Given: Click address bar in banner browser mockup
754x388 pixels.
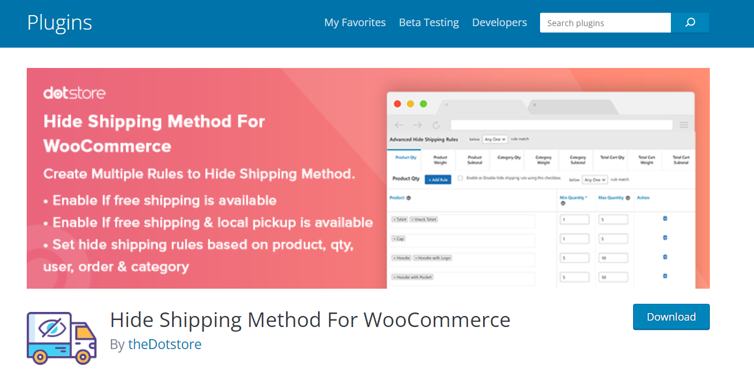Looking at the screenshot, I should (x=562, y=125).
